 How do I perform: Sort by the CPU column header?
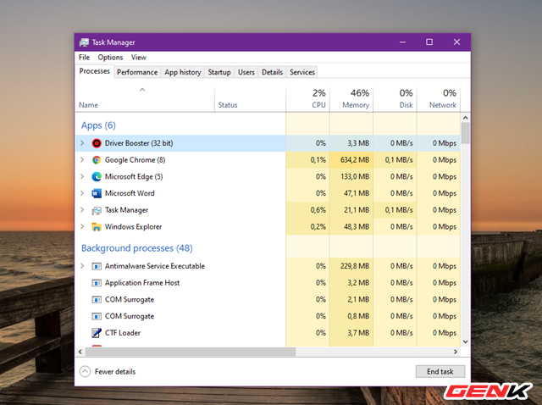click(x=308, y=98)
